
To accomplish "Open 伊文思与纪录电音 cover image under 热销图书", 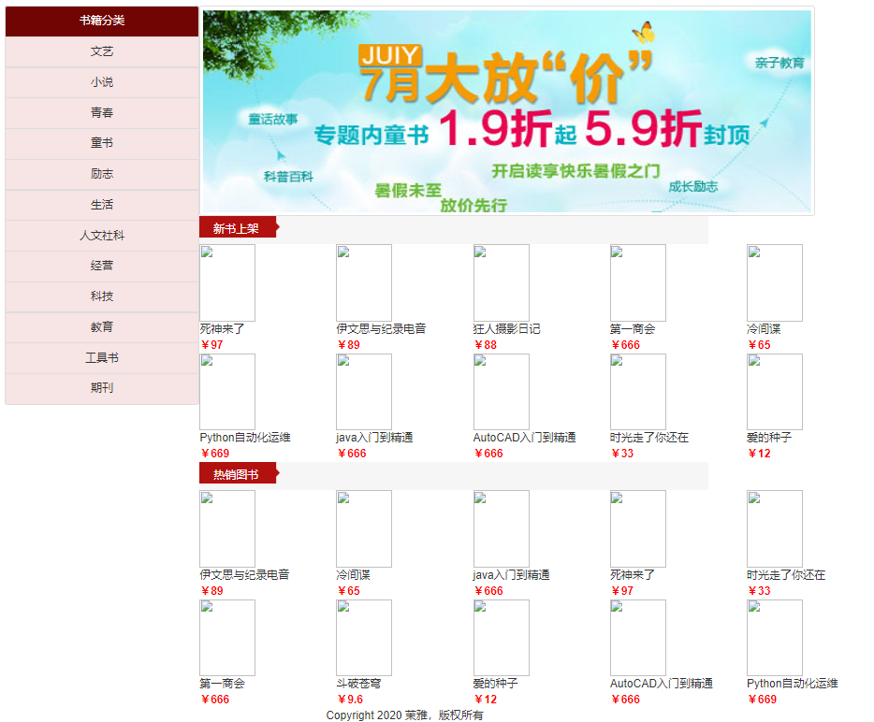I will click(x=227, y=528).
